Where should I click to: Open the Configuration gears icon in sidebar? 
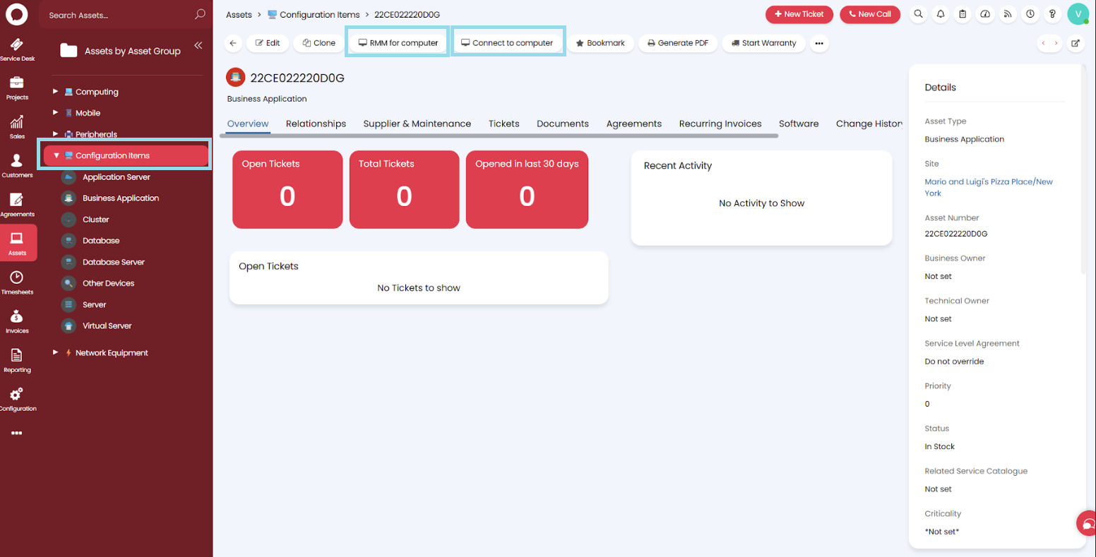[17, 398]
